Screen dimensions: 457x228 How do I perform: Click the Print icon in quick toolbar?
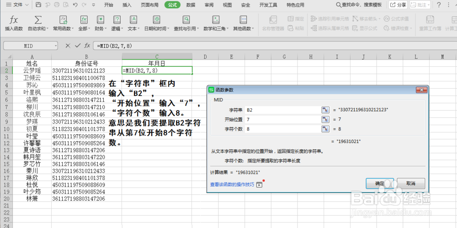point(57,5)
